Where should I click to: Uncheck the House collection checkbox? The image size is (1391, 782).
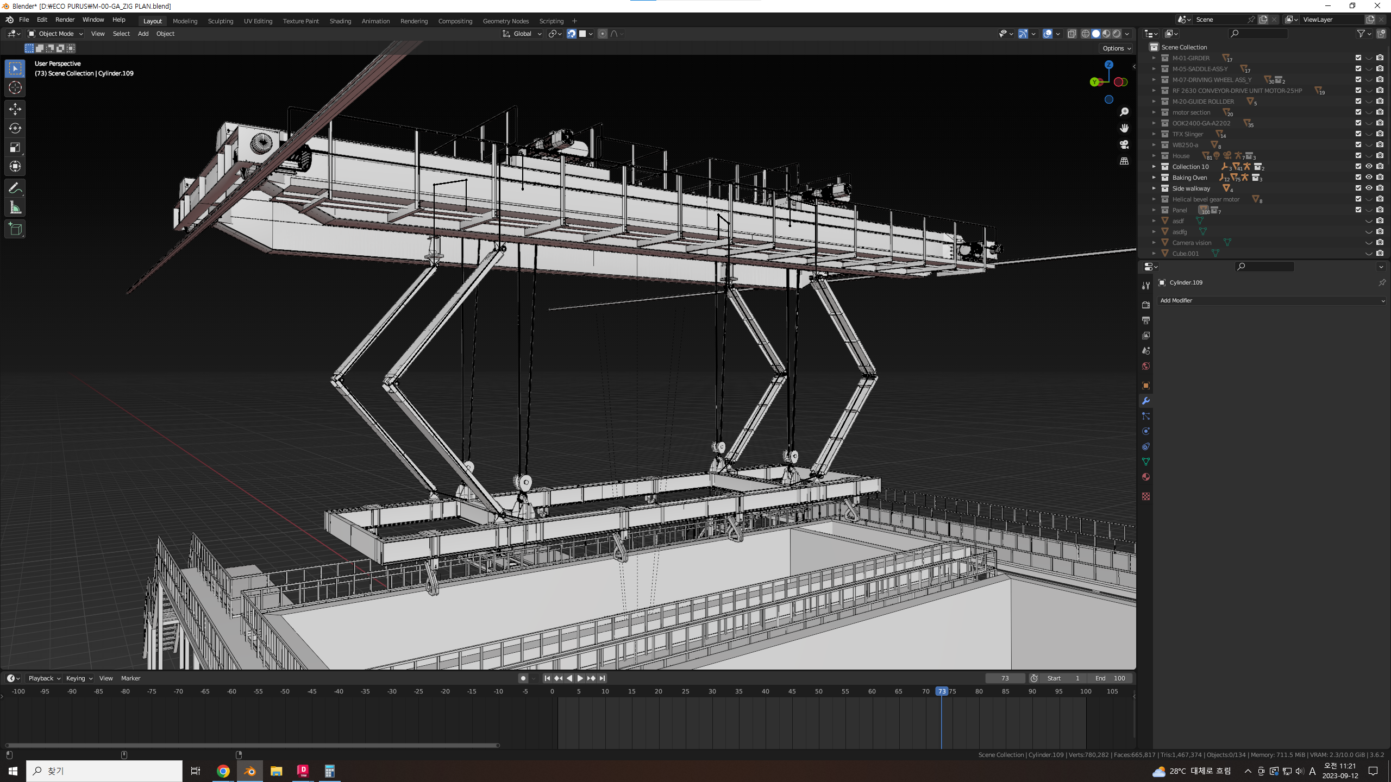point(1358,156)
